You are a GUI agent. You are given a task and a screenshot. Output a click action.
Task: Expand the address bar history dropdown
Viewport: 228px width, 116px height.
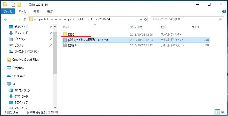click(x=141, y=19)
